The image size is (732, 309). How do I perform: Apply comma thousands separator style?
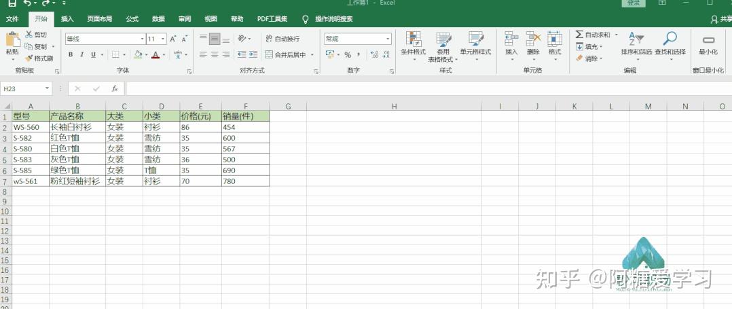click(x=359, y=54)
